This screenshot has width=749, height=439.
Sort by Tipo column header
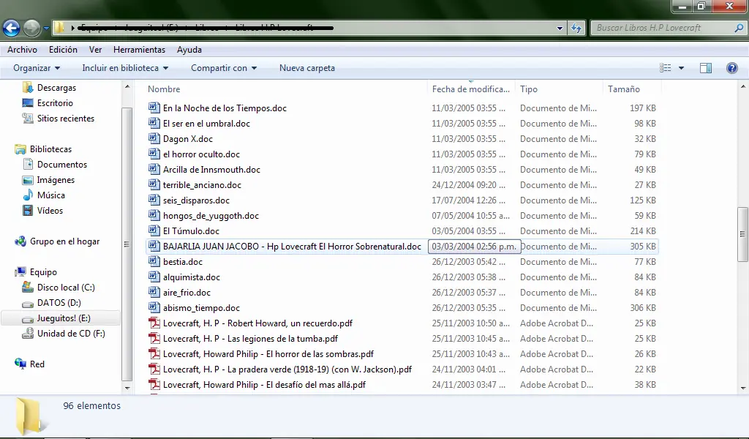(x=529, y=89)
